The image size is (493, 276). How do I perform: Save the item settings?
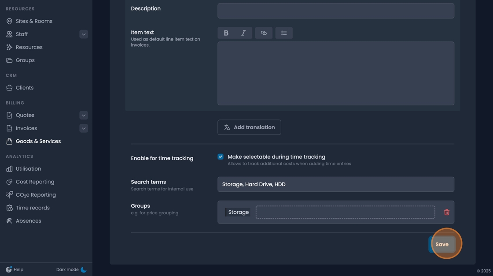(x=442, y=244)
